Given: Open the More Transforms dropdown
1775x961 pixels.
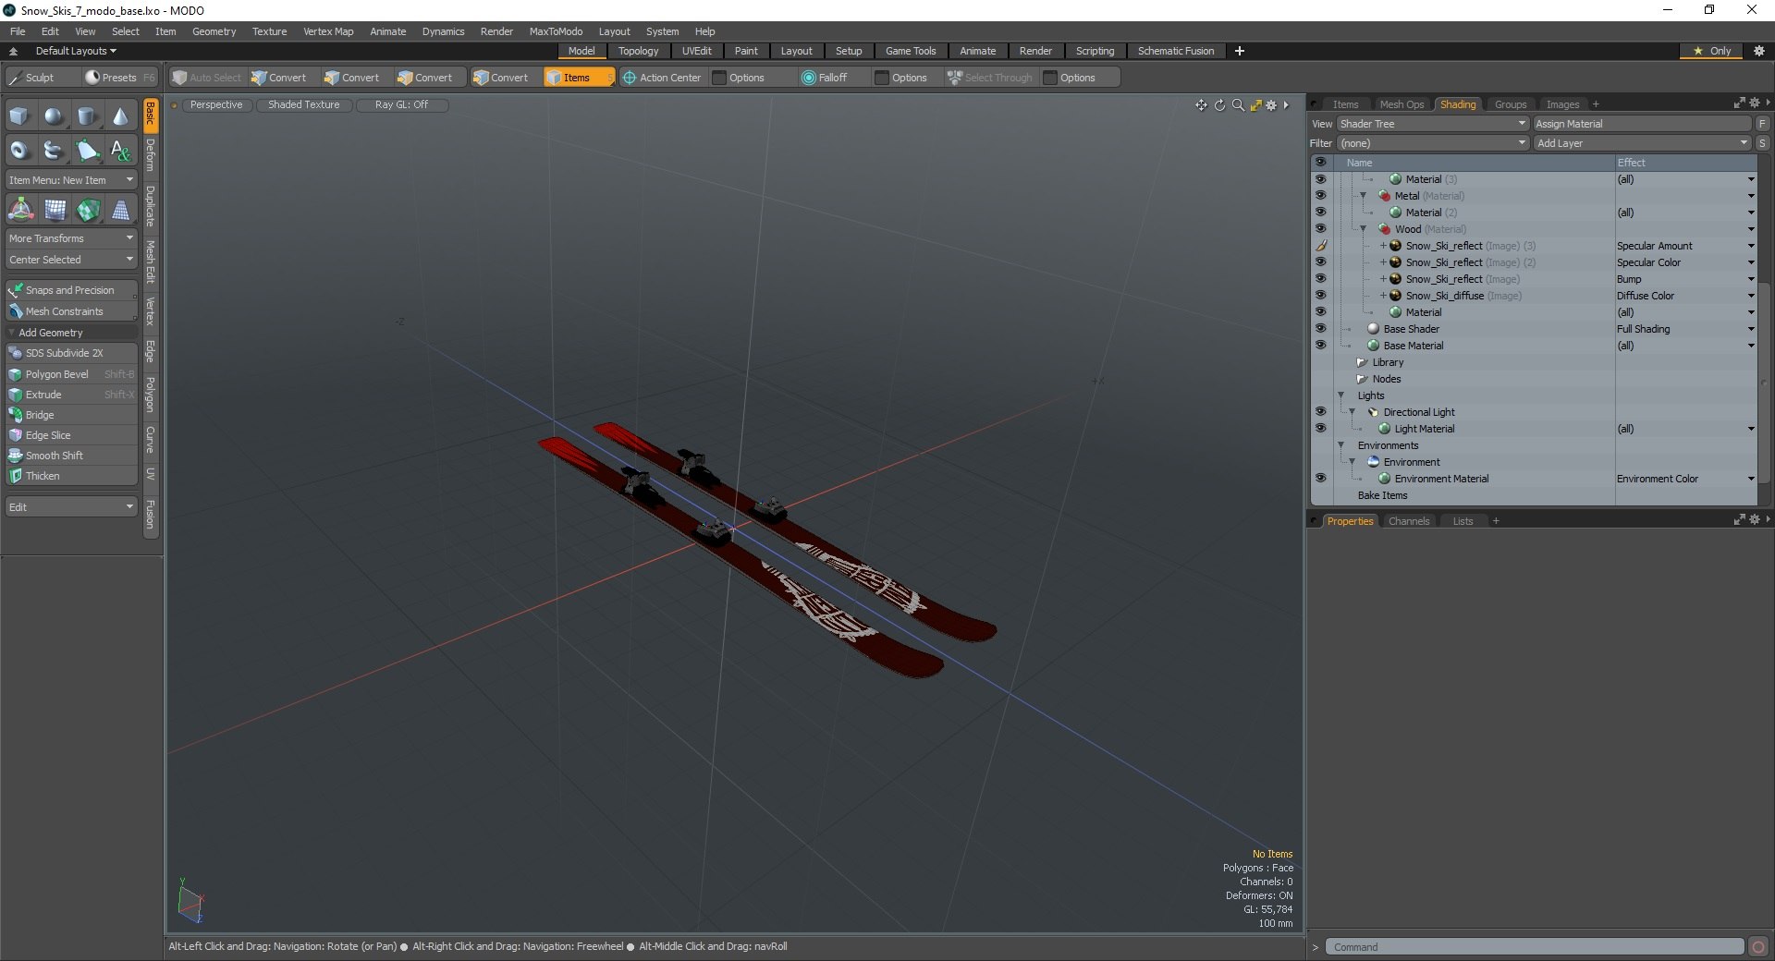Looking at the screenshot, I should point(71,238).
